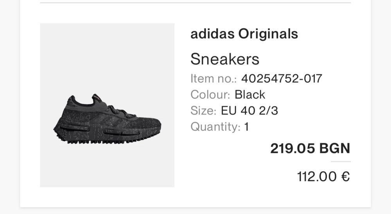Select the EU 40 2/3 size value

249,111
